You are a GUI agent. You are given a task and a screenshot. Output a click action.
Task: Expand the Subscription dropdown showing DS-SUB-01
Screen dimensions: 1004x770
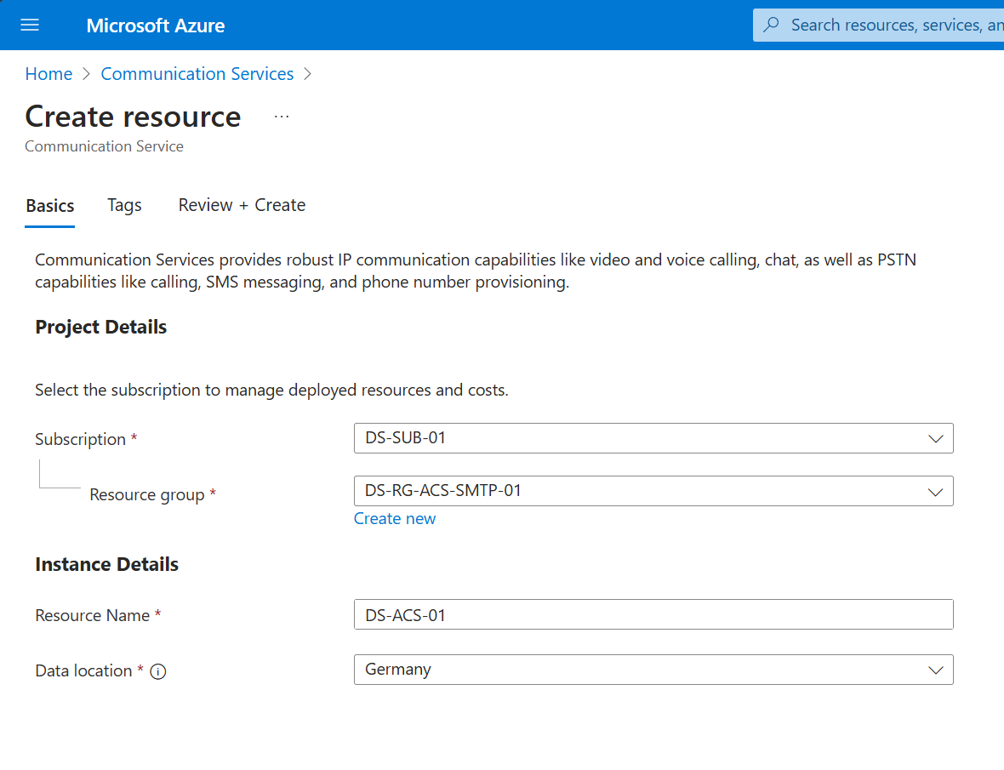point(653,439)
